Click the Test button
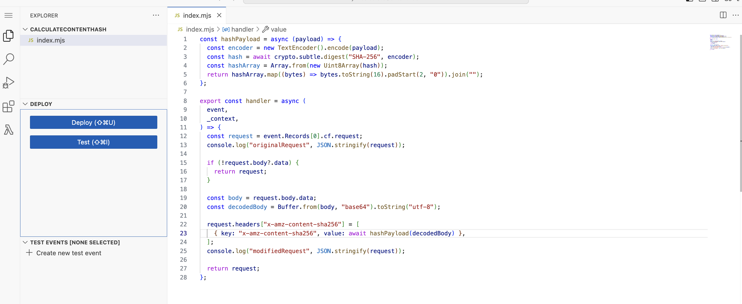 coord(93,142)
